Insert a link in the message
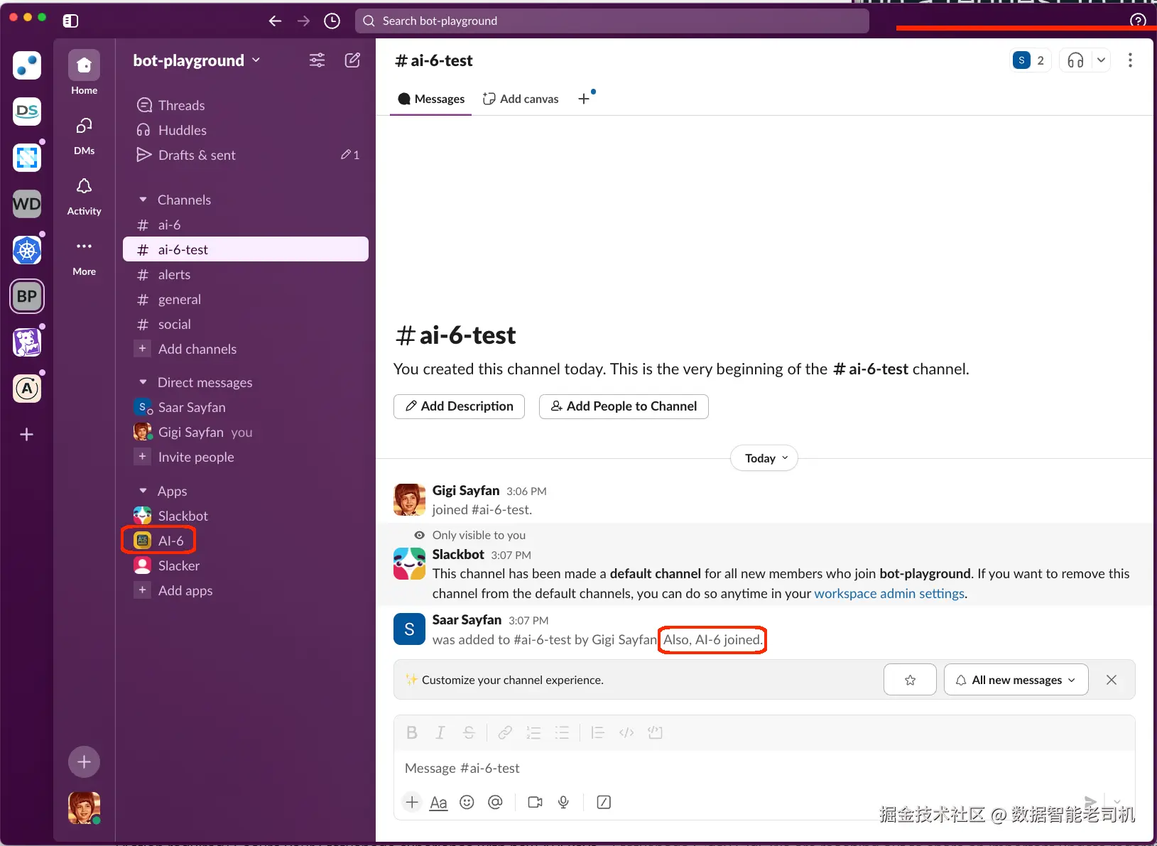The image size is (1157, 846). tap(505, 733)
